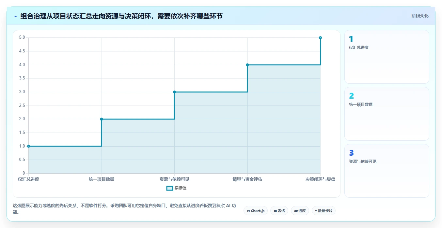Click the data point at 仅汇总进度
The image size is (442, 228).
(x=28, y=146)
